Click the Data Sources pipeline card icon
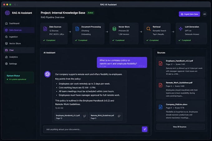The height and width of the screenshot is (141, 212). tap(45, 29)
